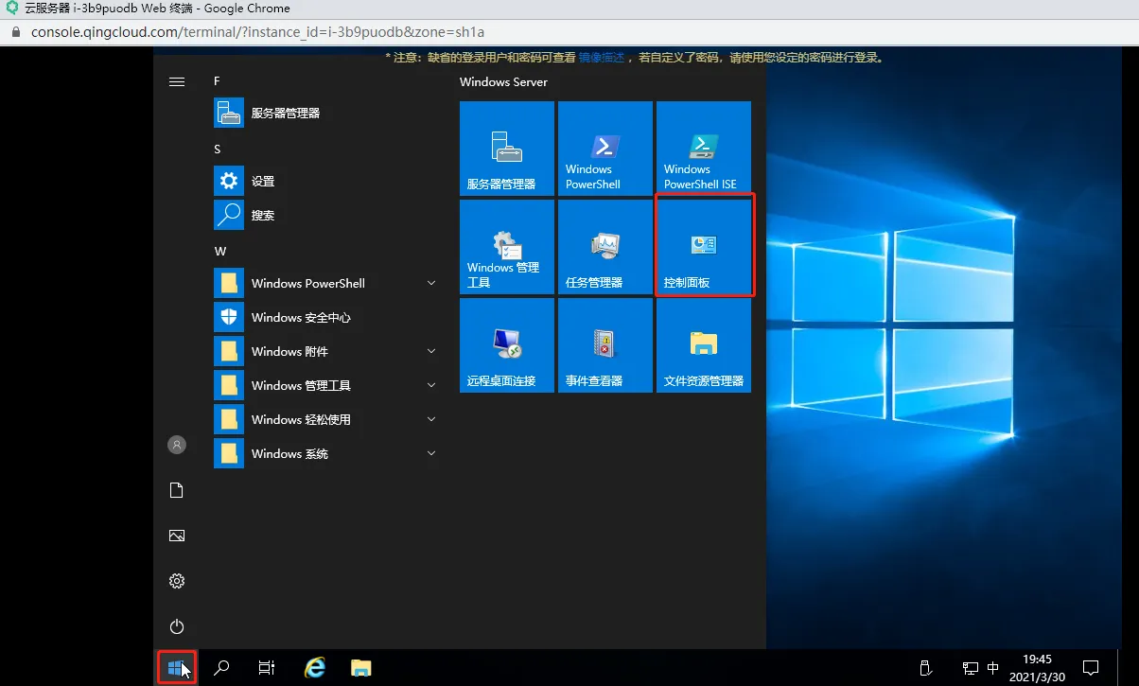The image size is (1139, 686).
Task: Open 服务器管理器 from the Start tile
Action: click(x=506, y=148)
